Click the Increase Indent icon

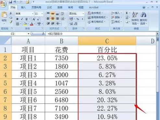coord(53,24)
